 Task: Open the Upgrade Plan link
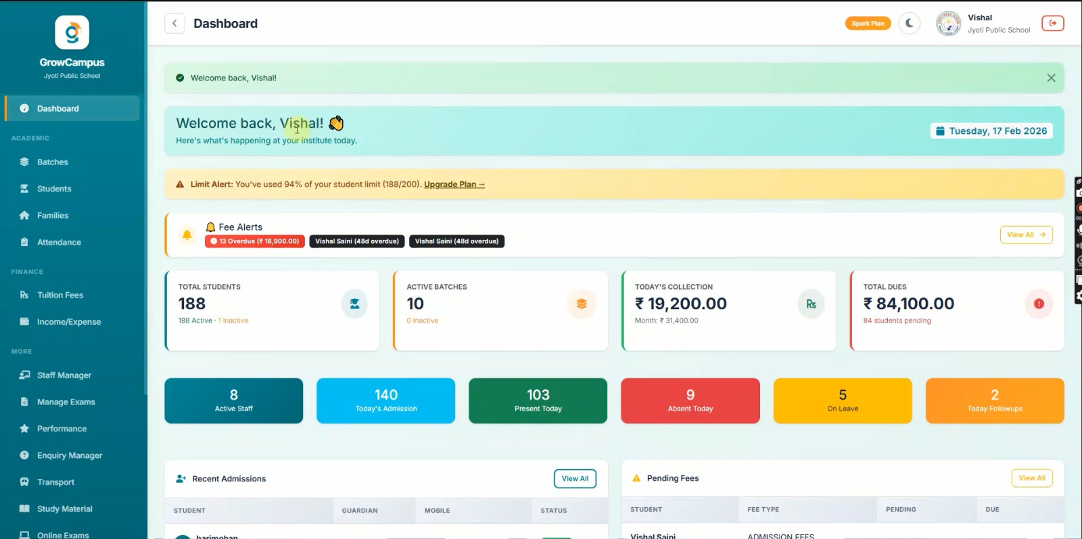pyautogui.click(x=454, y=185)
